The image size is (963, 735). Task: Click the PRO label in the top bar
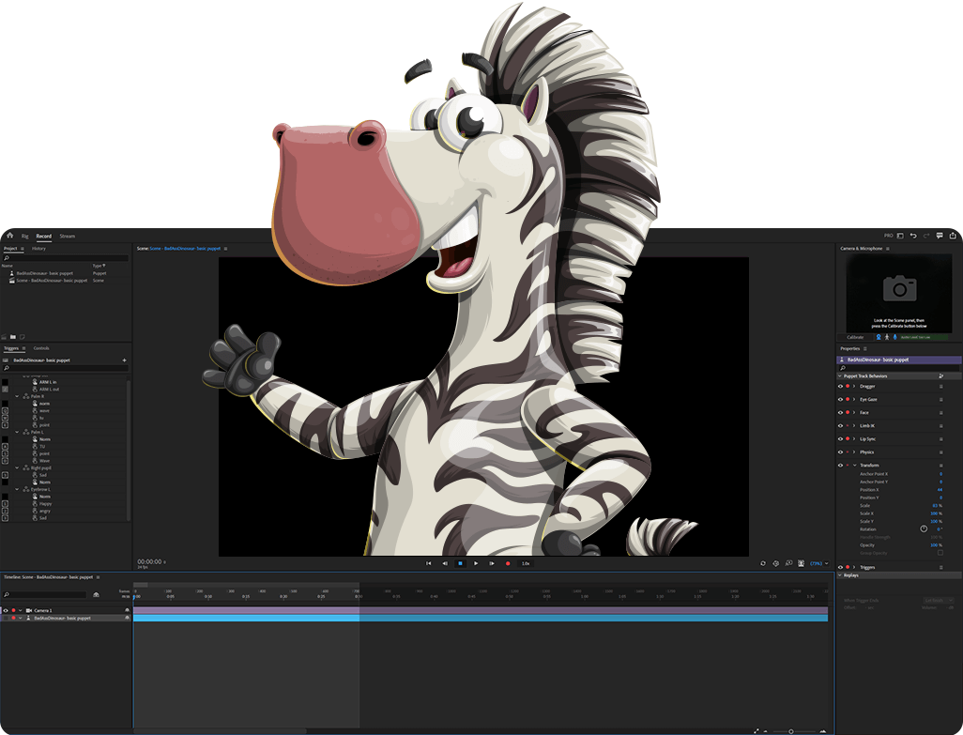point(888,236)
